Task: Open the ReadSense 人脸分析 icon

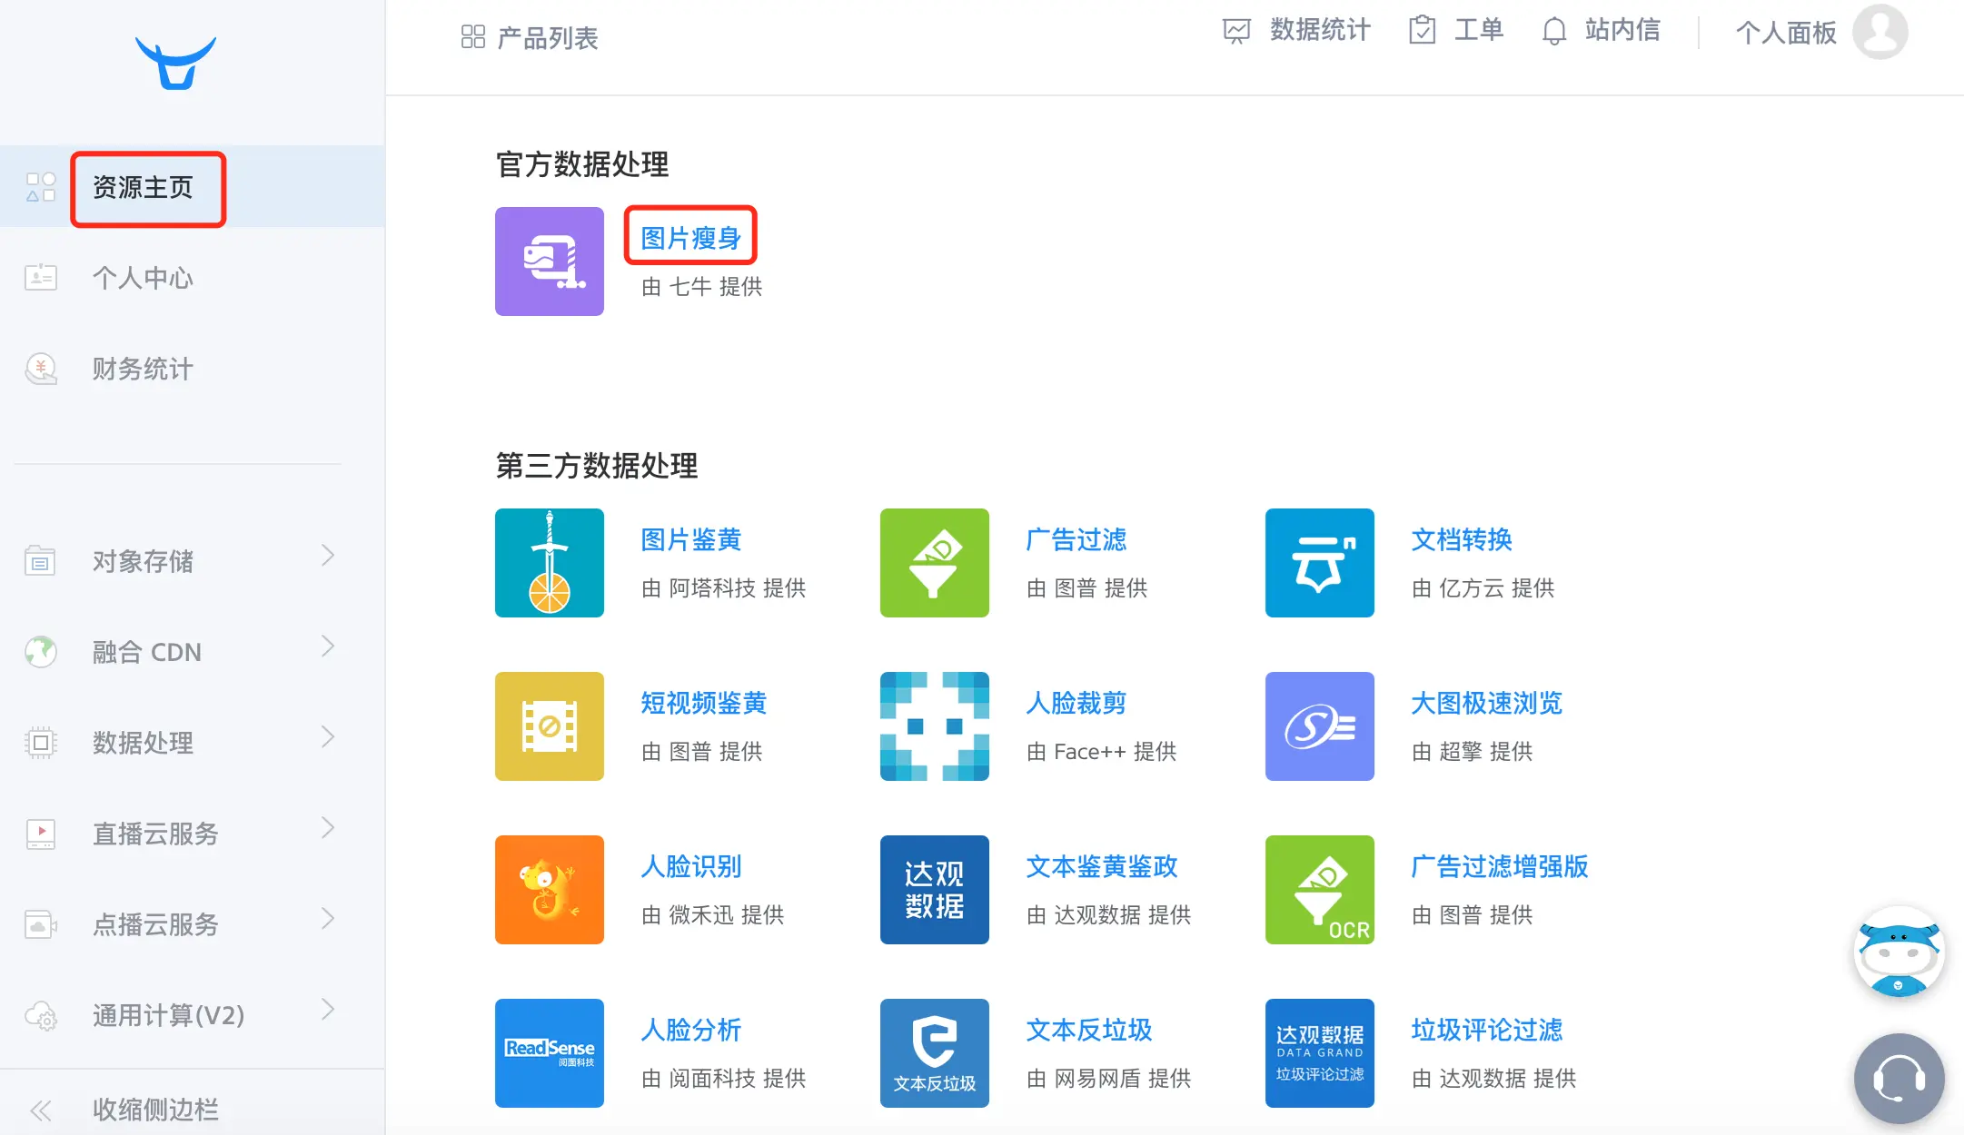Action: coord(550,1053)
